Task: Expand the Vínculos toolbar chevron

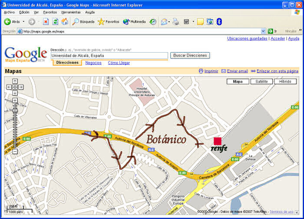Action: tap(301, 30)
